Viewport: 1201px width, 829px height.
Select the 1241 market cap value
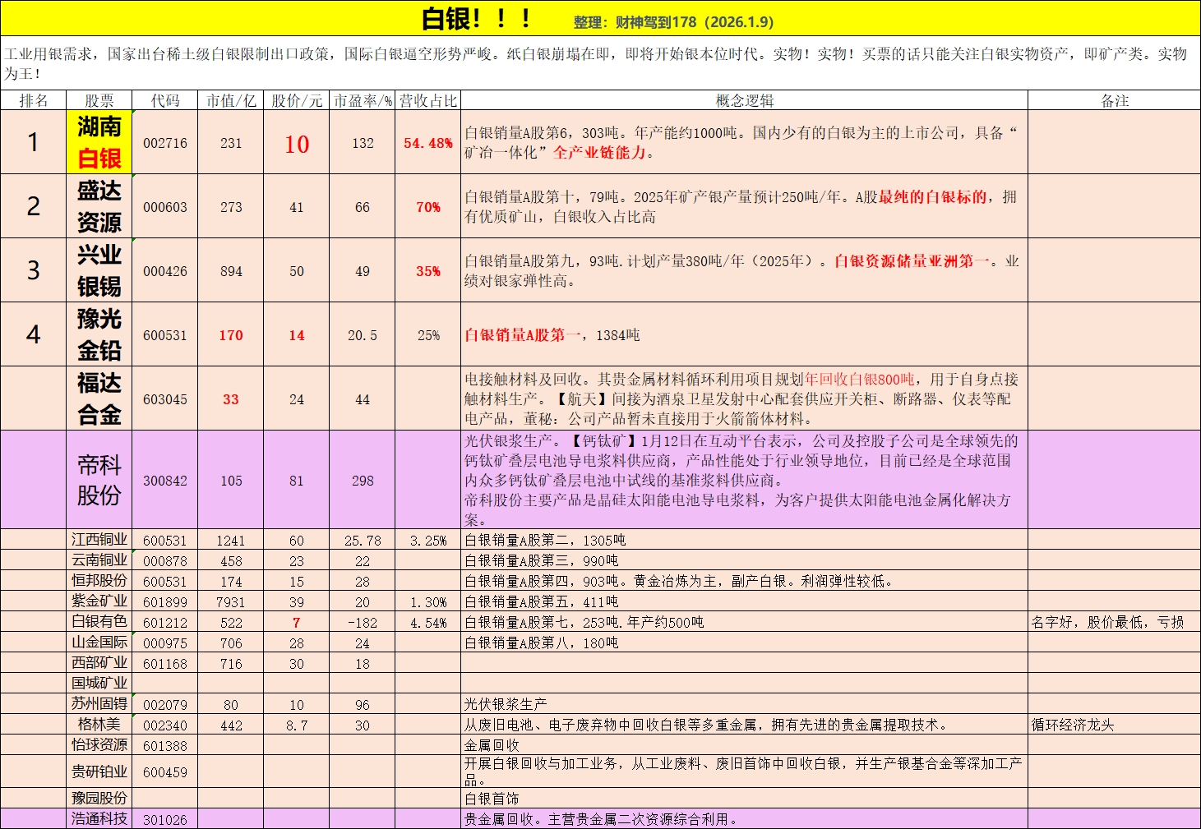click(x=231, y=541)
